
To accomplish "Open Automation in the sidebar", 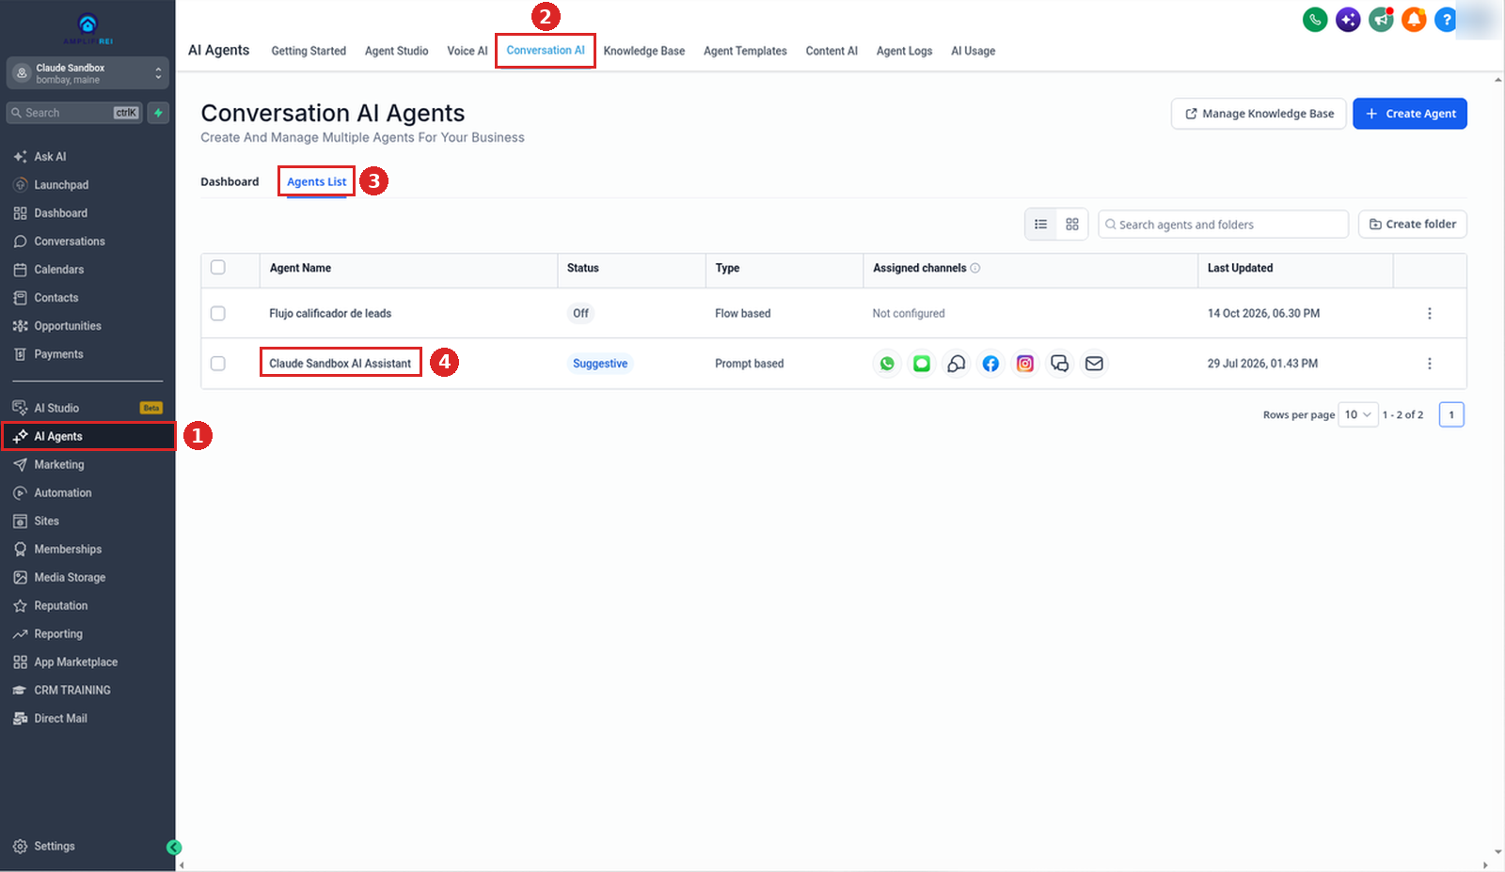I will point(63,493).
